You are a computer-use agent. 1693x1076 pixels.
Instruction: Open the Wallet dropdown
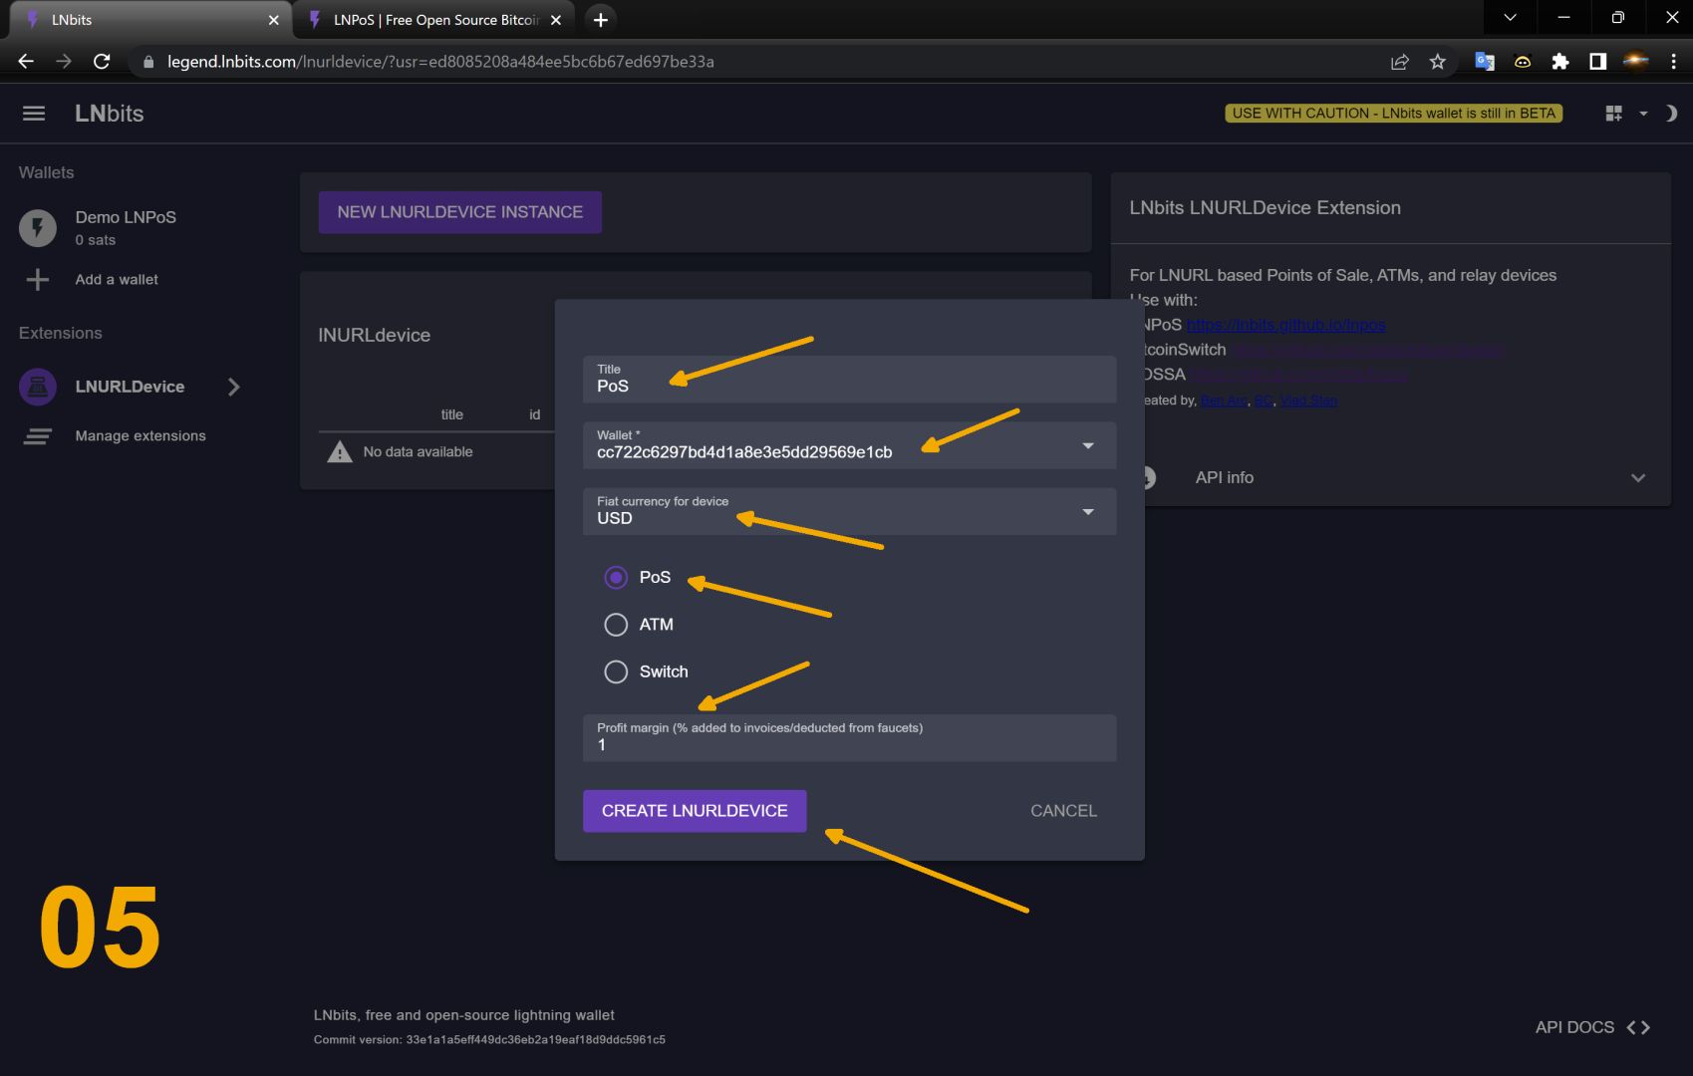1088,446
